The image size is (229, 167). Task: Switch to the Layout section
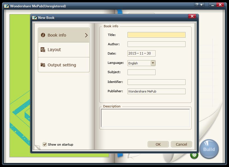coord(64,50)
